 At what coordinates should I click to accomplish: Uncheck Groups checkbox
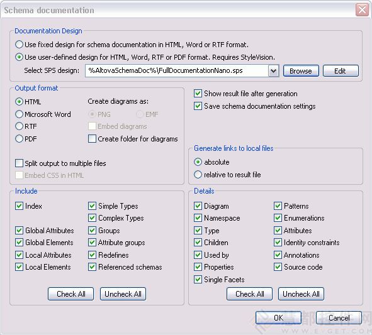coord(92,230)
